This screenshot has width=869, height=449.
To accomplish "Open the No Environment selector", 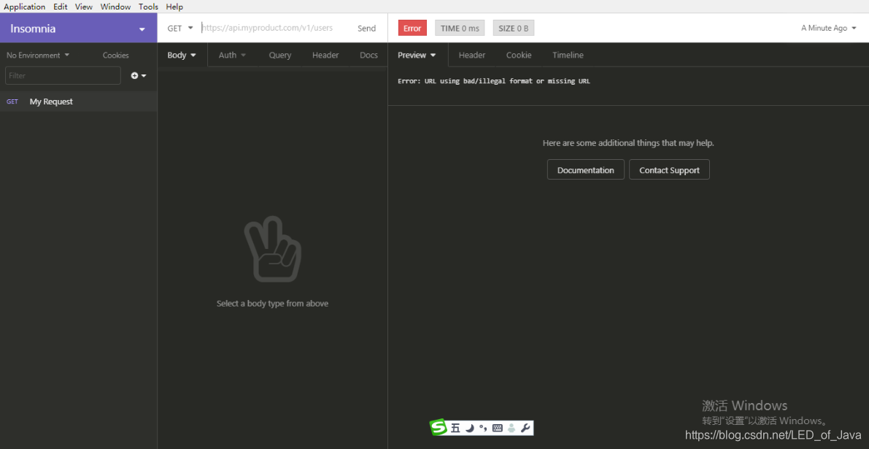I will [38, 55].
